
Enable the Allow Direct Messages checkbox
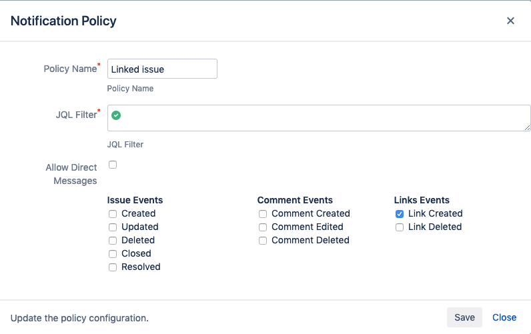[113, 165]
